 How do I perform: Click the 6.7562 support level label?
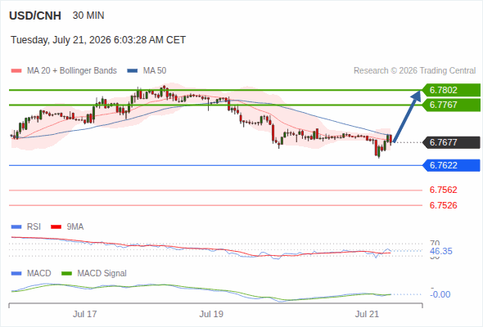point(443,190)
